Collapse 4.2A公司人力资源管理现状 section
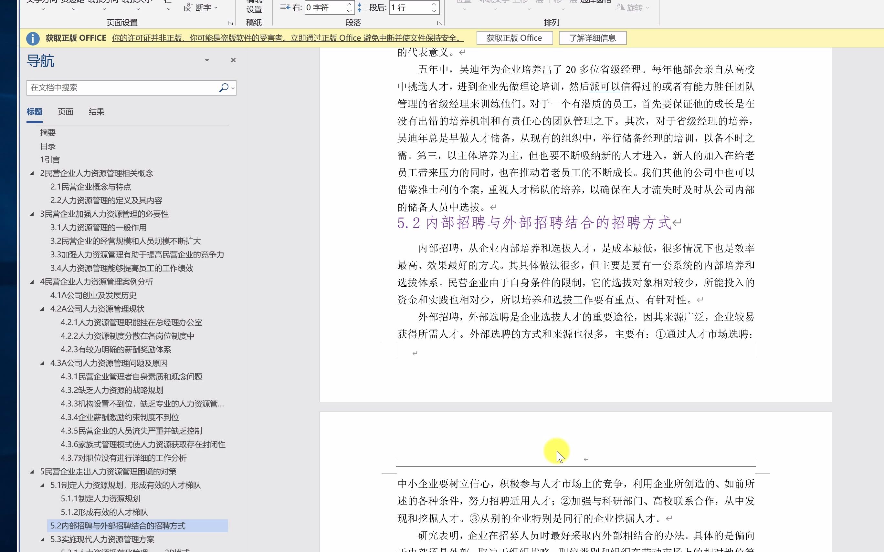The image size is (884, 552). [x=42, y=309]
